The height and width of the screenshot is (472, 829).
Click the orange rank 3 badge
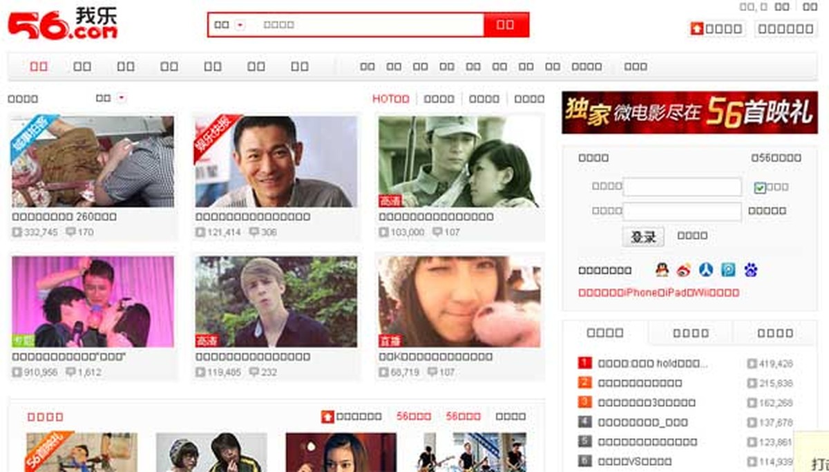[585, 402]
